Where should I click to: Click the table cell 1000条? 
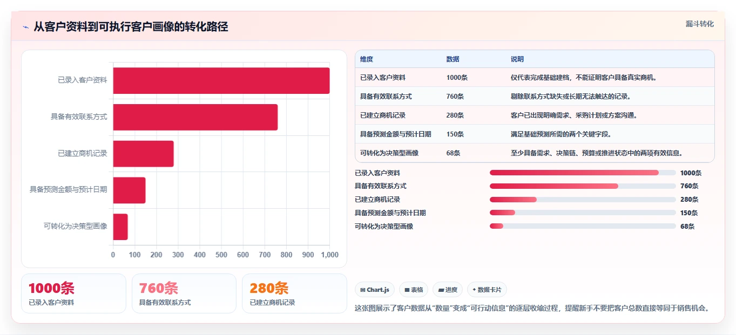coord(457,78)
